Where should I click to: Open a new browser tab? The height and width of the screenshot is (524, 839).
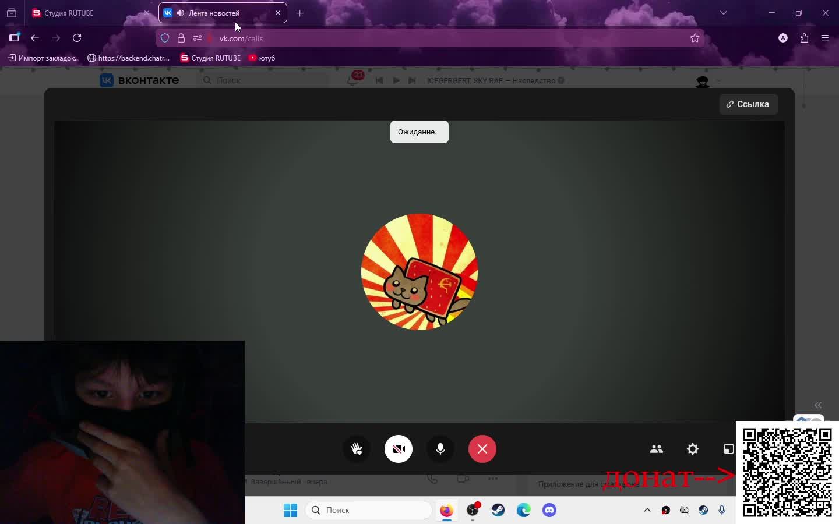tap(300, 13)
